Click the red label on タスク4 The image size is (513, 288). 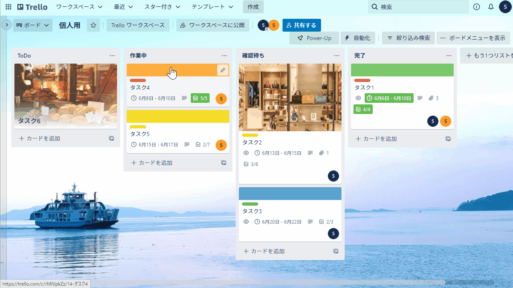coord(138,80)
